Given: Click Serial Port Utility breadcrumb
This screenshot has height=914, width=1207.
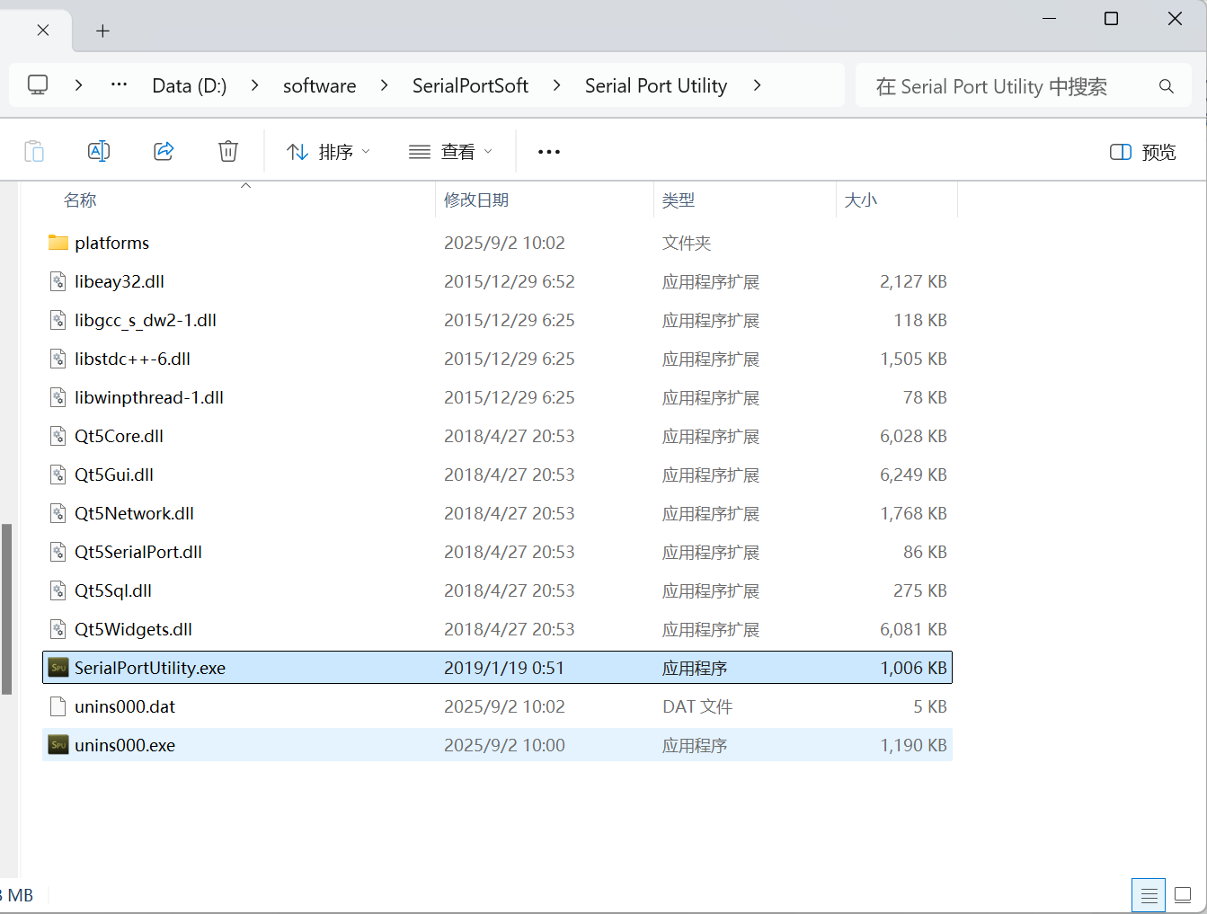Looking at the screenshot, I should [x=656, y=85].
